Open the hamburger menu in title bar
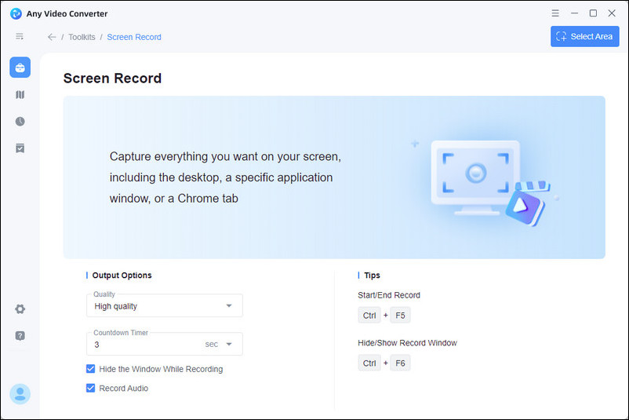629x420 pixels. point(555,13)
